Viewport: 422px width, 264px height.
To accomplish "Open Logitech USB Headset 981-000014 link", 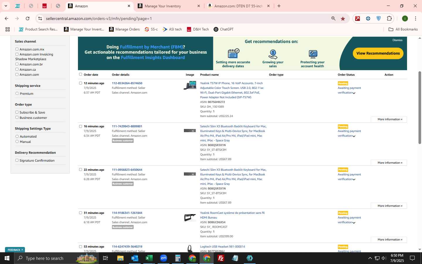I will click(222, 247).
